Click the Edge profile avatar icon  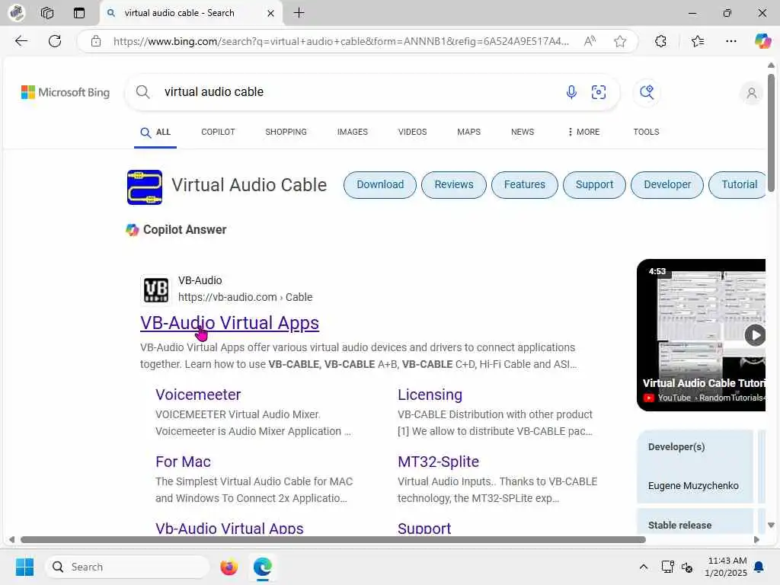(x=17, y=12)
